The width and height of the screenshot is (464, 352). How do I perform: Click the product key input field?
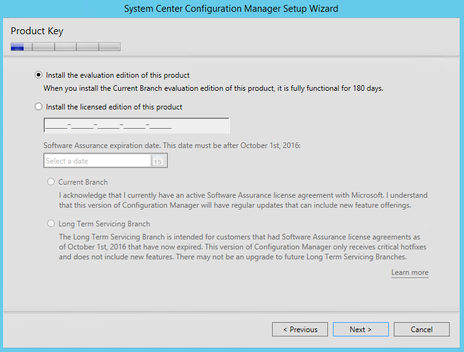point(137,126)
